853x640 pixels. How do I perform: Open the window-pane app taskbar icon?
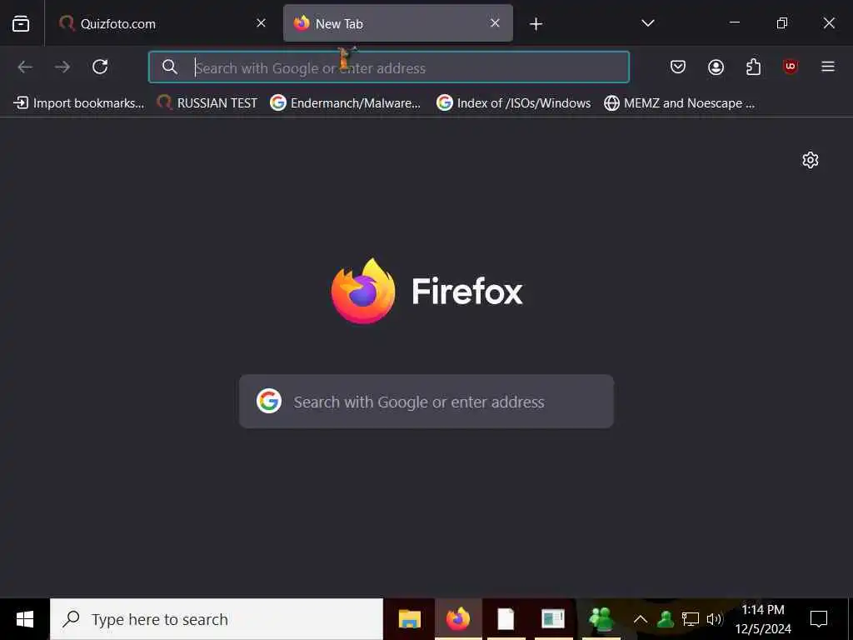[x=553, y=619]
